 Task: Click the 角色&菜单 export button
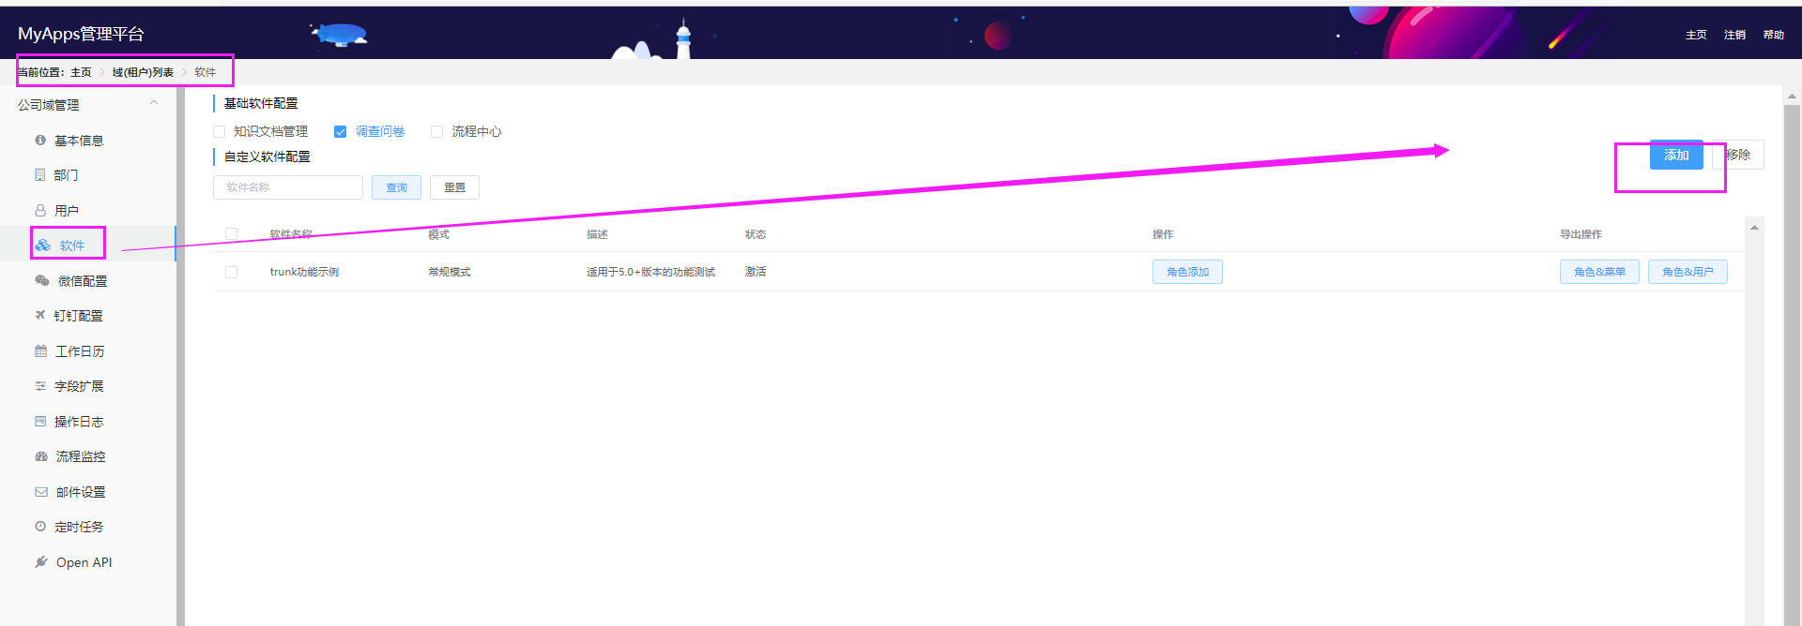[1599, 272]
